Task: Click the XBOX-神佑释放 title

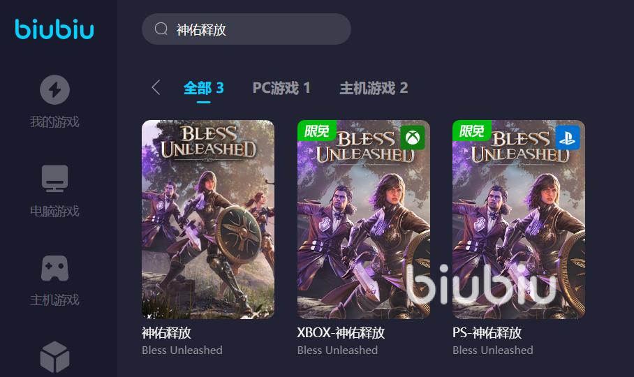Action: [341, 332]
